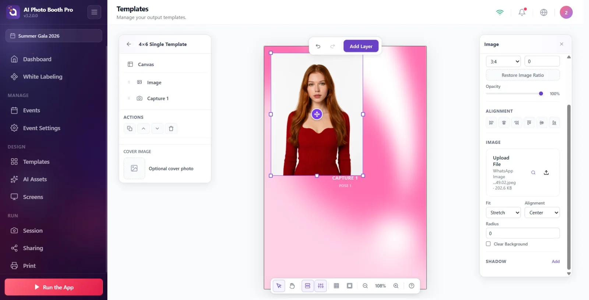589x300 pixels.
Task: Click the 108% zoom level
Action: click(x=380, y=286)
